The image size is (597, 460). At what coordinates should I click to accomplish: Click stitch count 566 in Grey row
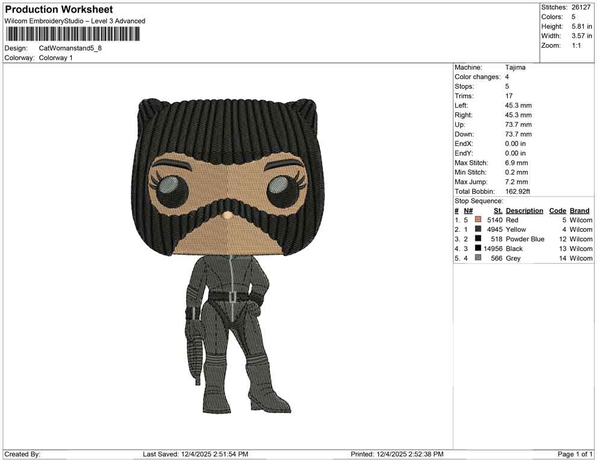pos(496,258)
